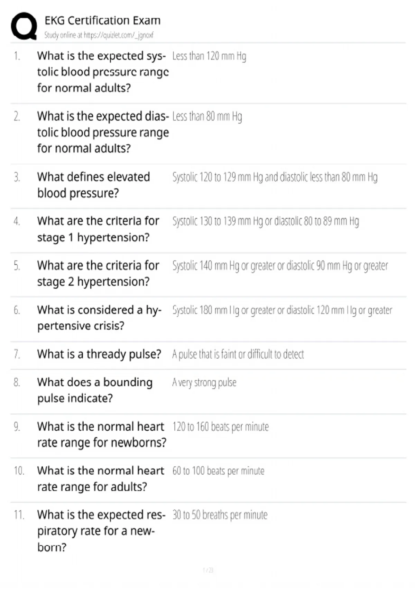Select the Systolic 140 mm Hg answer
The image size is (415, 589).
pos(280,266)
